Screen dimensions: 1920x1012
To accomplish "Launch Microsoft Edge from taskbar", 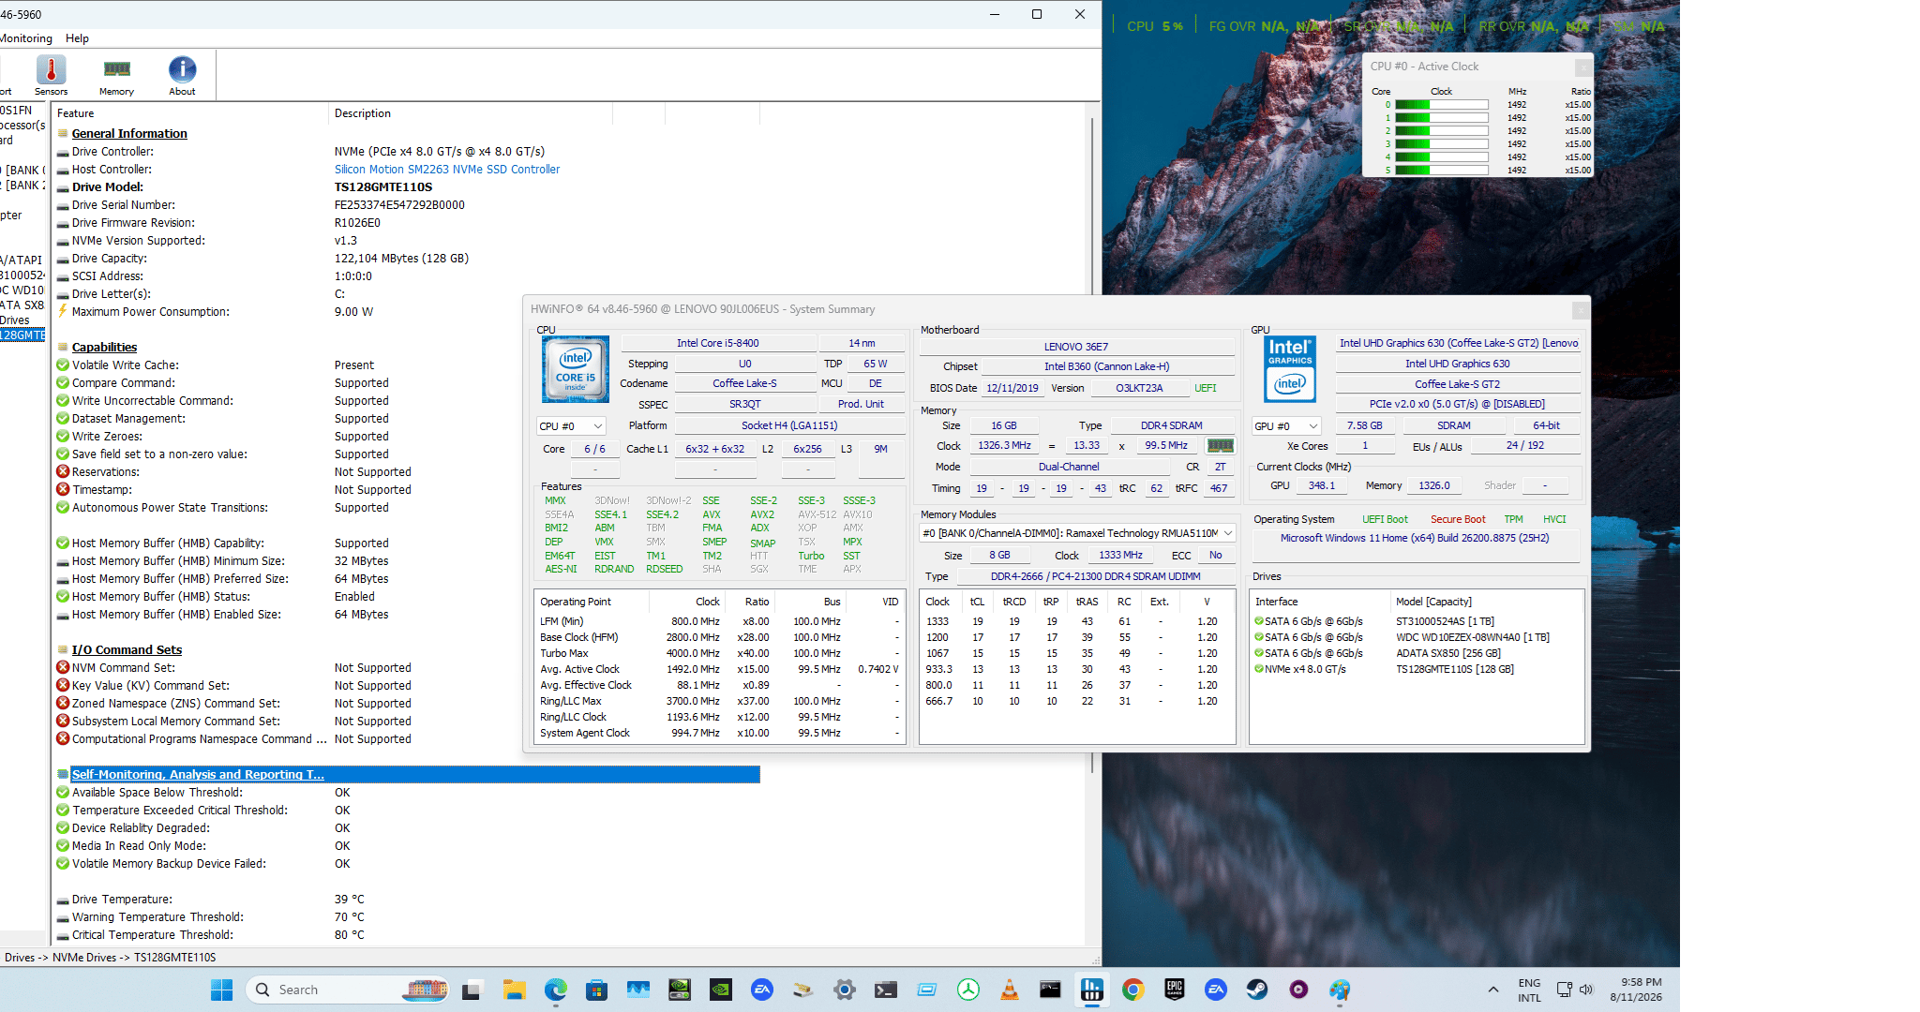I will (556, 990).
